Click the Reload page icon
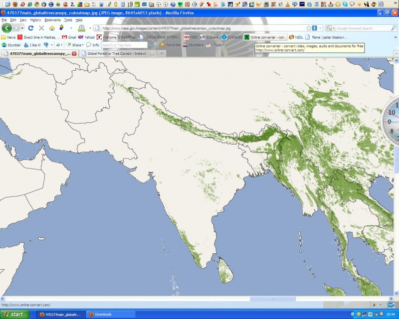Viewport: 399px width, 319px height. (x=31, y=28)
